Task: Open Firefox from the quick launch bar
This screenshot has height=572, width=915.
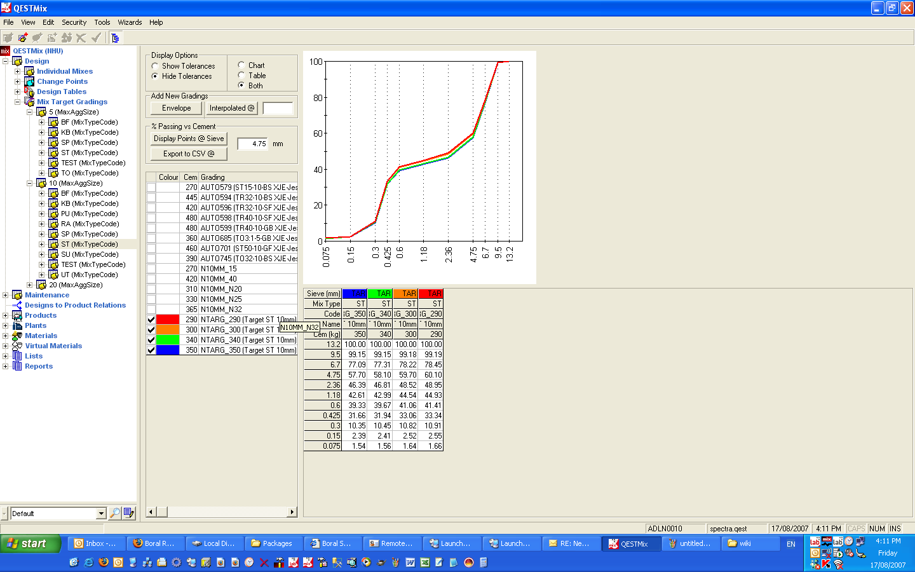Action: click(104, 562)
